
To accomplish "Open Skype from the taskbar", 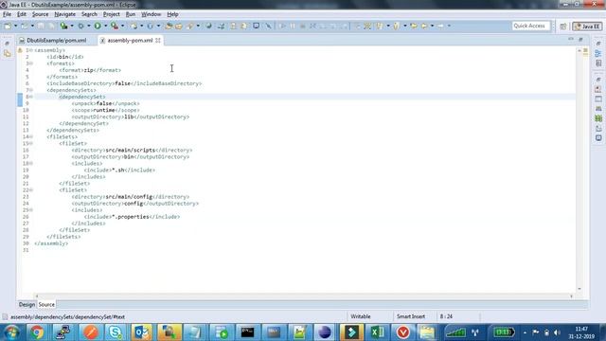I will coord(116,332).
